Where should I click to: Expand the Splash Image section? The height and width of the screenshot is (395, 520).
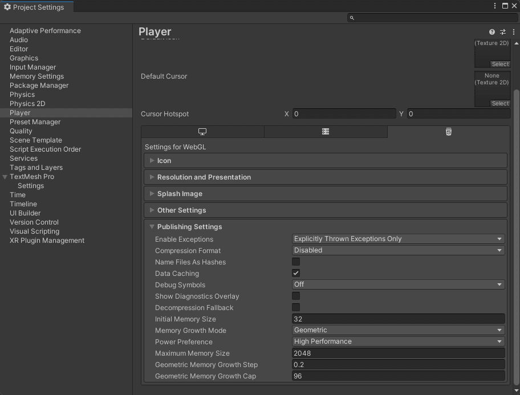tap(326, 194)
